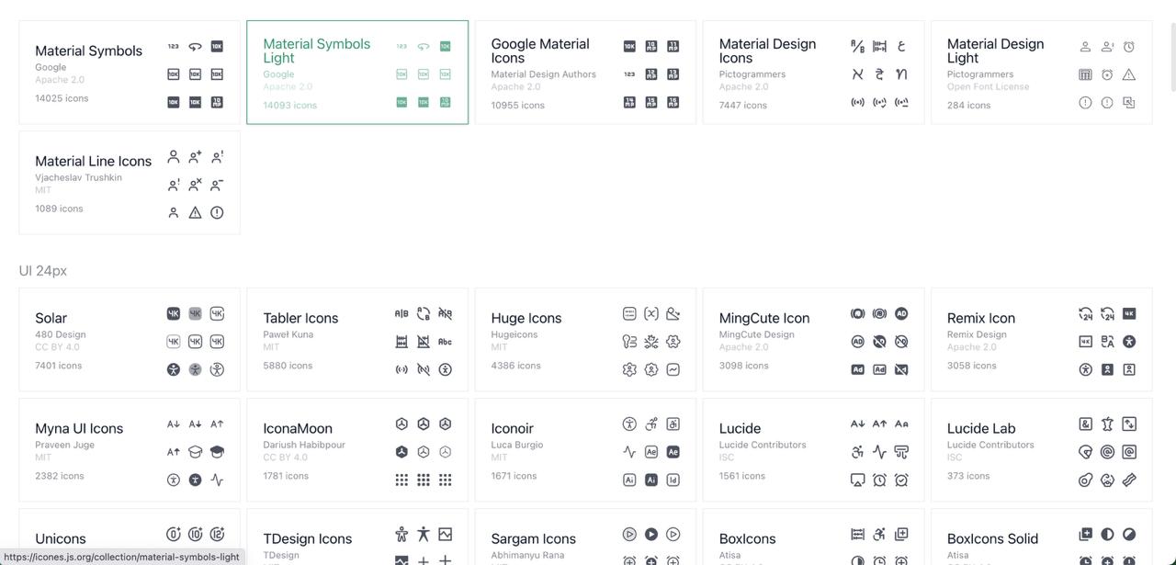Click the A/B icon in Material Design Icons card
Viewport: 1176px width, 565px height.
(x=857, y=46)
